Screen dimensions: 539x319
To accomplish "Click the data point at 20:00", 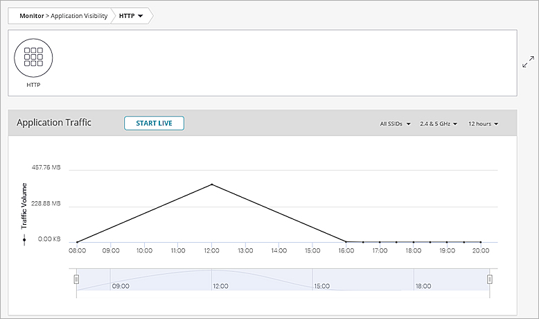I will pos(481,242).
